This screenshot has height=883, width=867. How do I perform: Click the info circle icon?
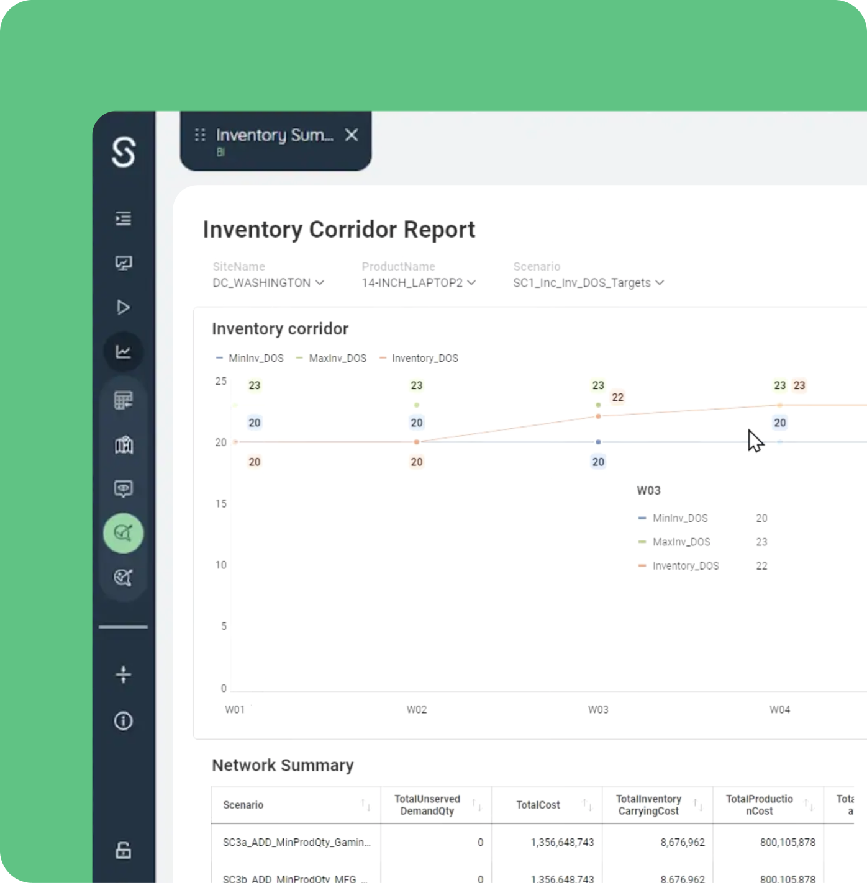(124, 721)
